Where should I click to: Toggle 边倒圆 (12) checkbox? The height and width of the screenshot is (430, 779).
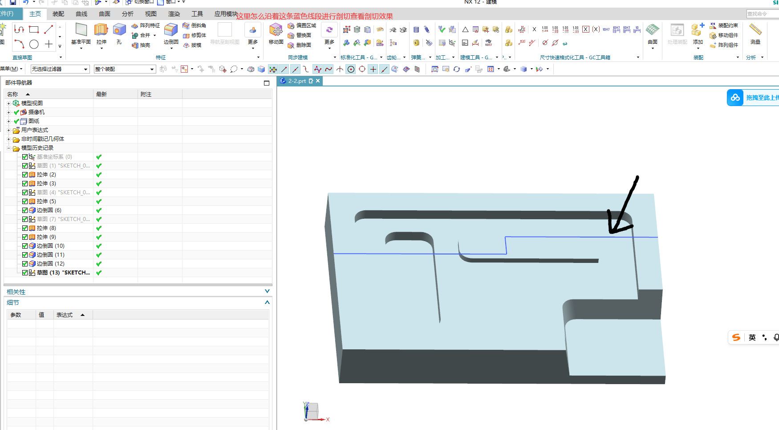tap(25, 264)
